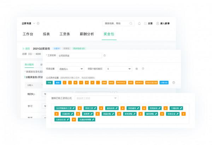Select the green sub-tab under 2021Q2奖金包
This screenshot has width=212, height=145.
point(29,65)
